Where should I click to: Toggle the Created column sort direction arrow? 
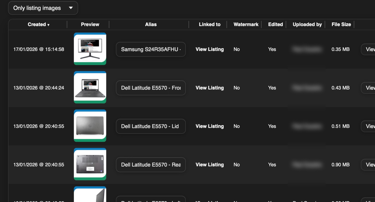[49, 25]
